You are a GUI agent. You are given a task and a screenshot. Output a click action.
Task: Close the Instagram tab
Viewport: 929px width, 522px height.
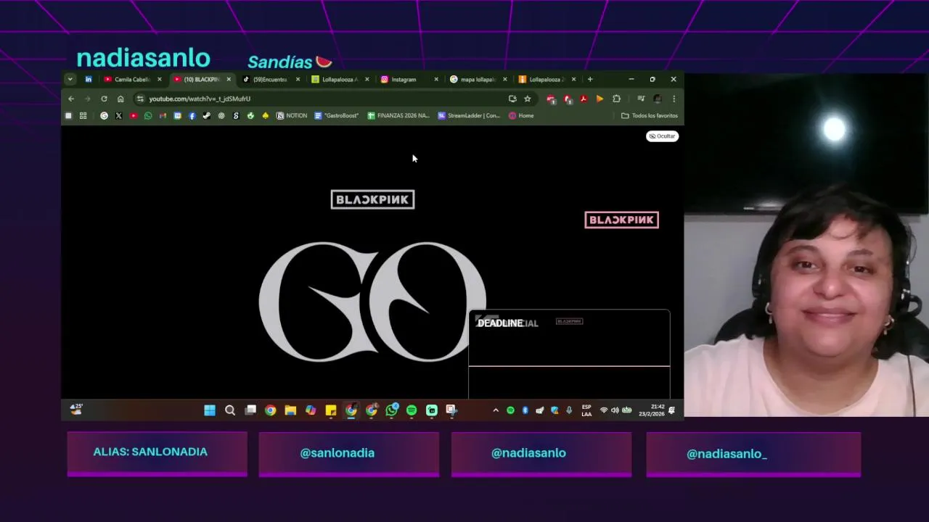(x=436, y=79)
